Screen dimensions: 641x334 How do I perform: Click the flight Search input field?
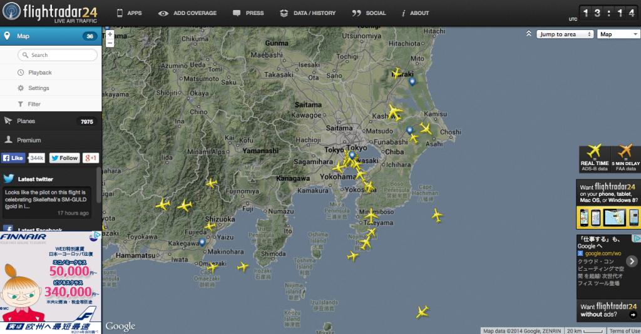[x=58, y=55]
